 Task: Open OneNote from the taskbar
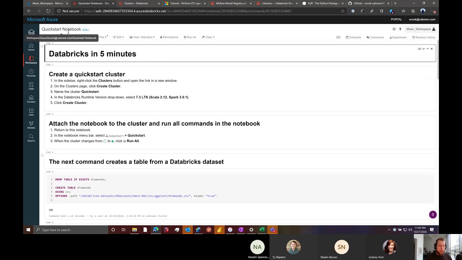(241, 230)
